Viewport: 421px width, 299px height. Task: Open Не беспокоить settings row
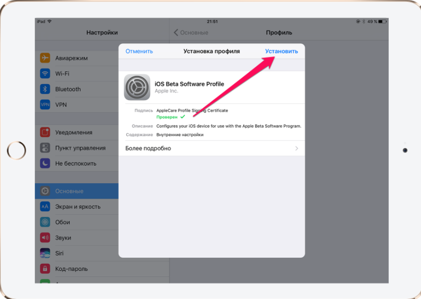77,164
